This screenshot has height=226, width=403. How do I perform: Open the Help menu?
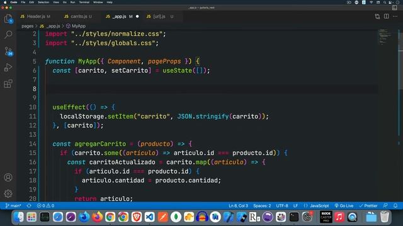(x=110, y=3)
